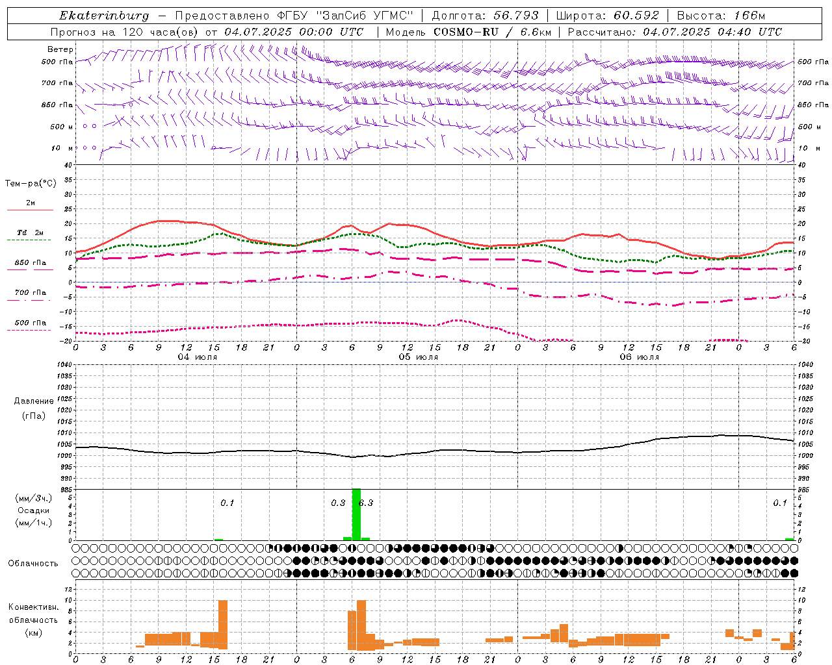This screenshot has height=665, width=832.
Task: Click the 'Td 2м' dew point legend entry
Action: pyautogui.click(x=31, y=232)
